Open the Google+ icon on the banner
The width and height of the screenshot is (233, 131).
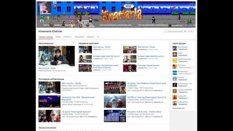point(186,25)
